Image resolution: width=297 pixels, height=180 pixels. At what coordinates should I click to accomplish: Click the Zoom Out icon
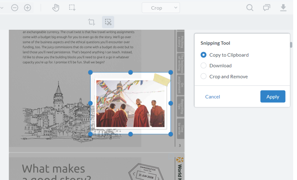point(15,8)
